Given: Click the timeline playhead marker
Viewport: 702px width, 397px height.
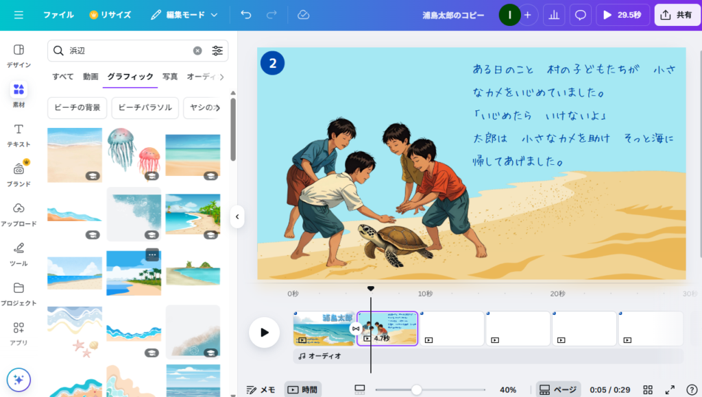Looking at the screenshot, I should point(371,289).
